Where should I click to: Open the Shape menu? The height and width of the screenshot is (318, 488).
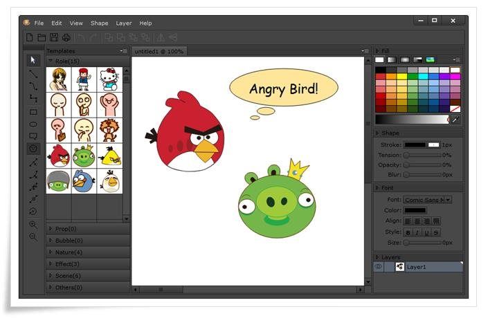click(x=99, y=23)
